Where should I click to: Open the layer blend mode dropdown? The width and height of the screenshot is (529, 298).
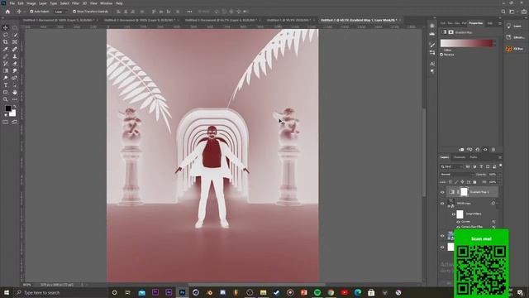click(456, 175)
